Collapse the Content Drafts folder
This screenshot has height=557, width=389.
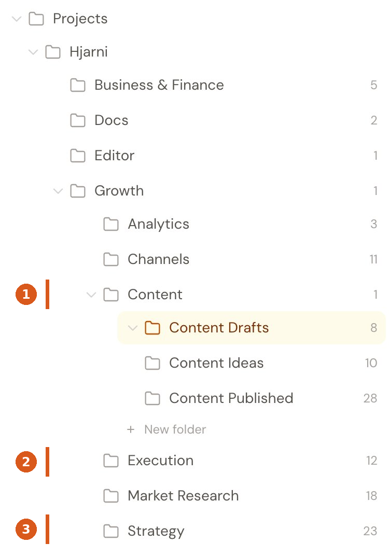(x=133, y=328)
